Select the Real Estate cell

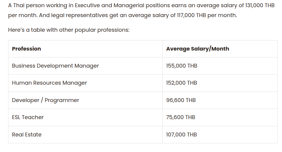pos(27,135)
